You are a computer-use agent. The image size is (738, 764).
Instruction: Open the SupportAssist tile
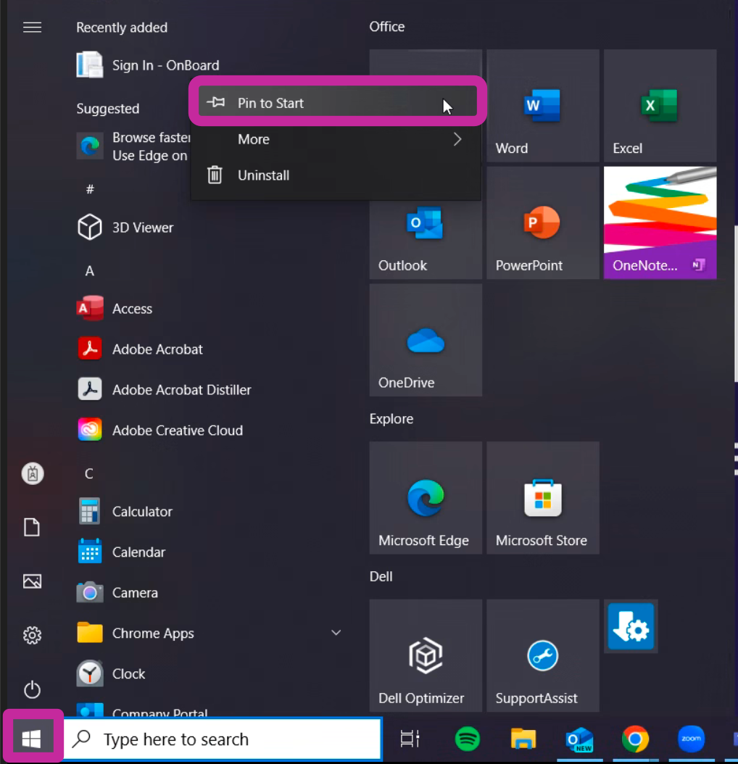point(542,656)
